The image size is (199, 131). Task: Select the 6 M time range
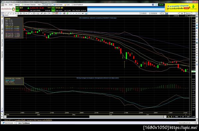(x=188, y=116)
